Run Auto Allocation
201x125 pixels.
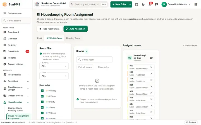75,29
